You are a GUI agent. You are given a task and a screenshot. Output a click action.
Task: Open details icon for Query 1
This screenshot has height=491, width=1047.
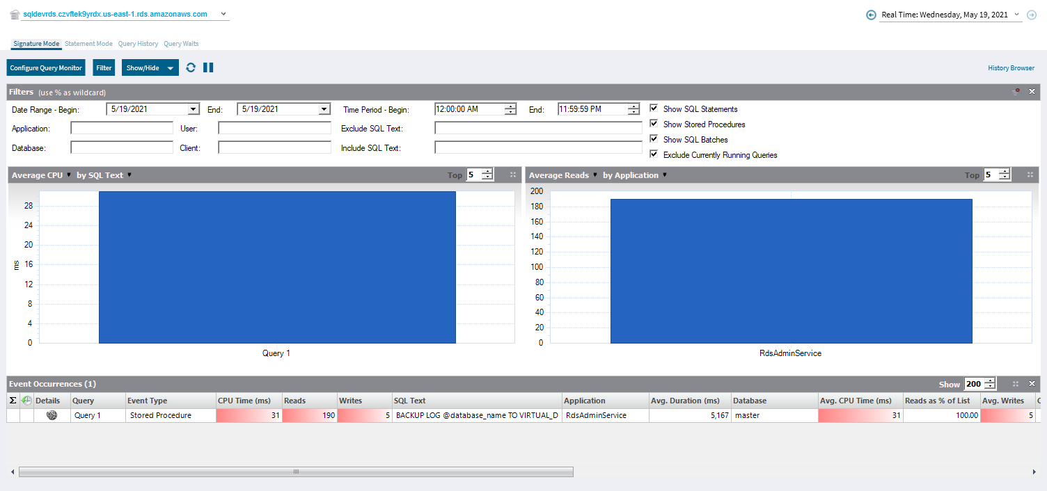pos(52,415)
